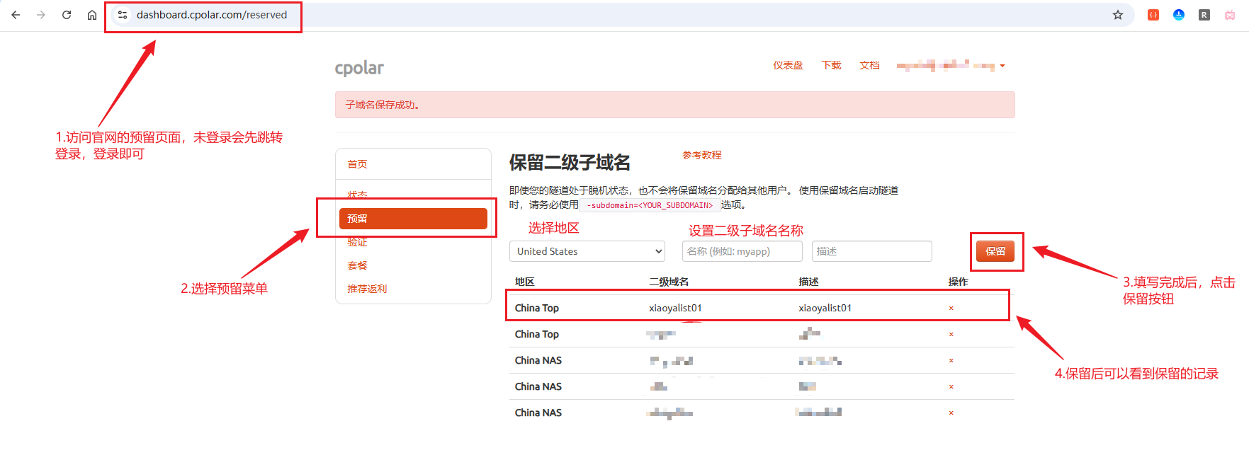Image resolution: width=1249 pixels, height=455 pixels.
Task: Remove the last China NAS row
Action: [x=951, y=413]
